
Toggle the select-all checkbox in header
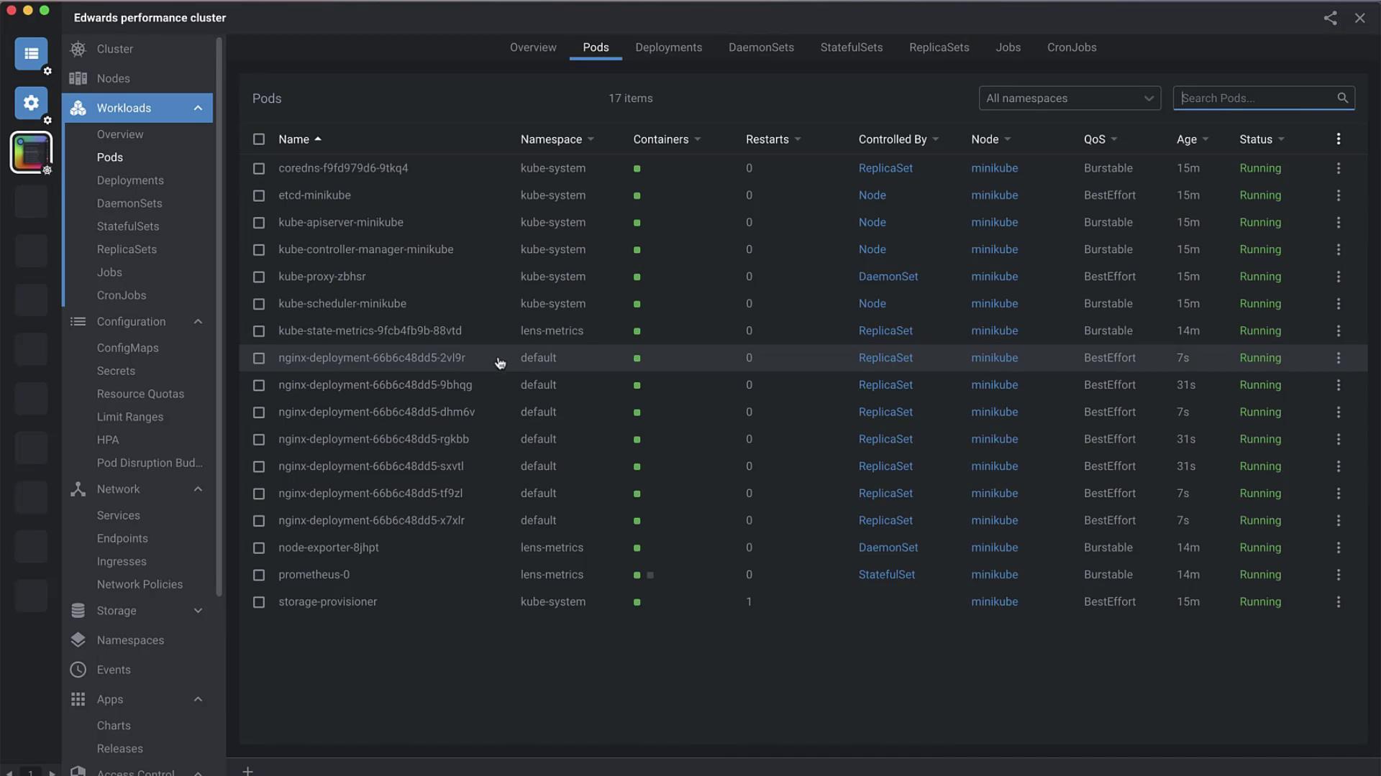coord(259,139)
